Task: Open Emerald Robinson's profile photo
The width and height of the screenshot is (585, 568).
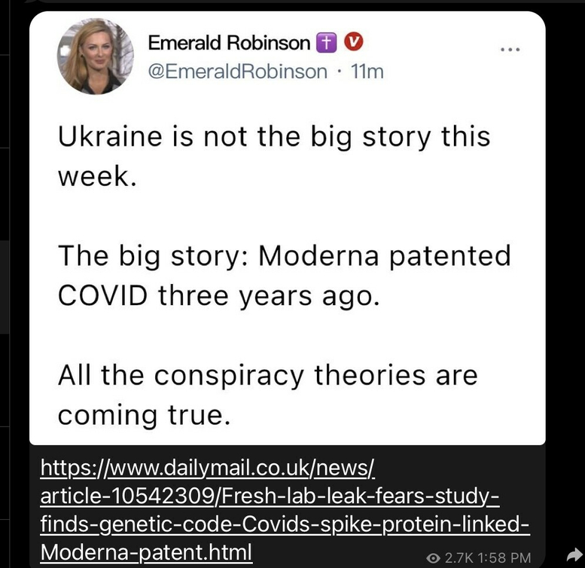Action: pyautogui.click(x=95, y=56)
